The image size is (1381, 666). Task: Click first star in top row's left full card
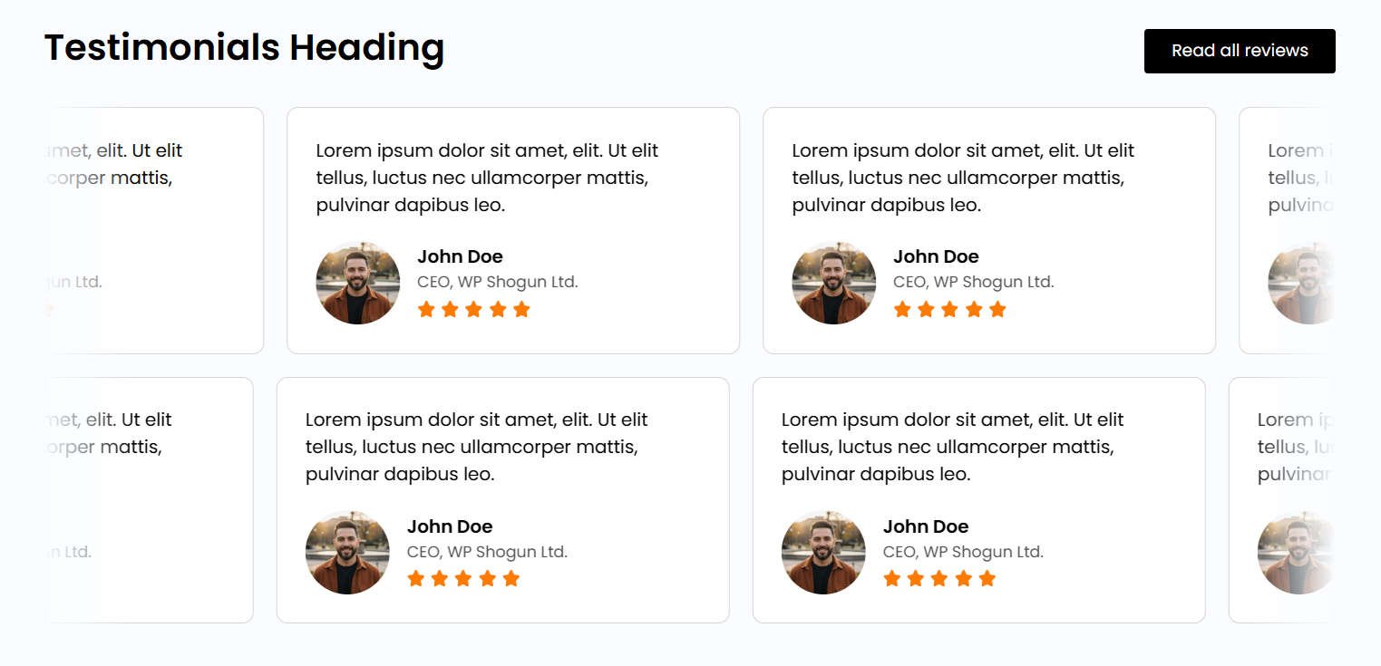[426, 310]
